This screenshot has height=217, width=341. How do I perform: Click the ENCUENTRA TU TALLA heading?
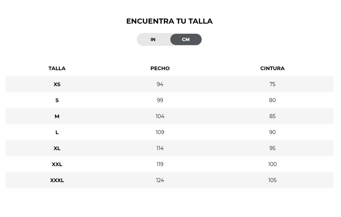coord(170,21)
